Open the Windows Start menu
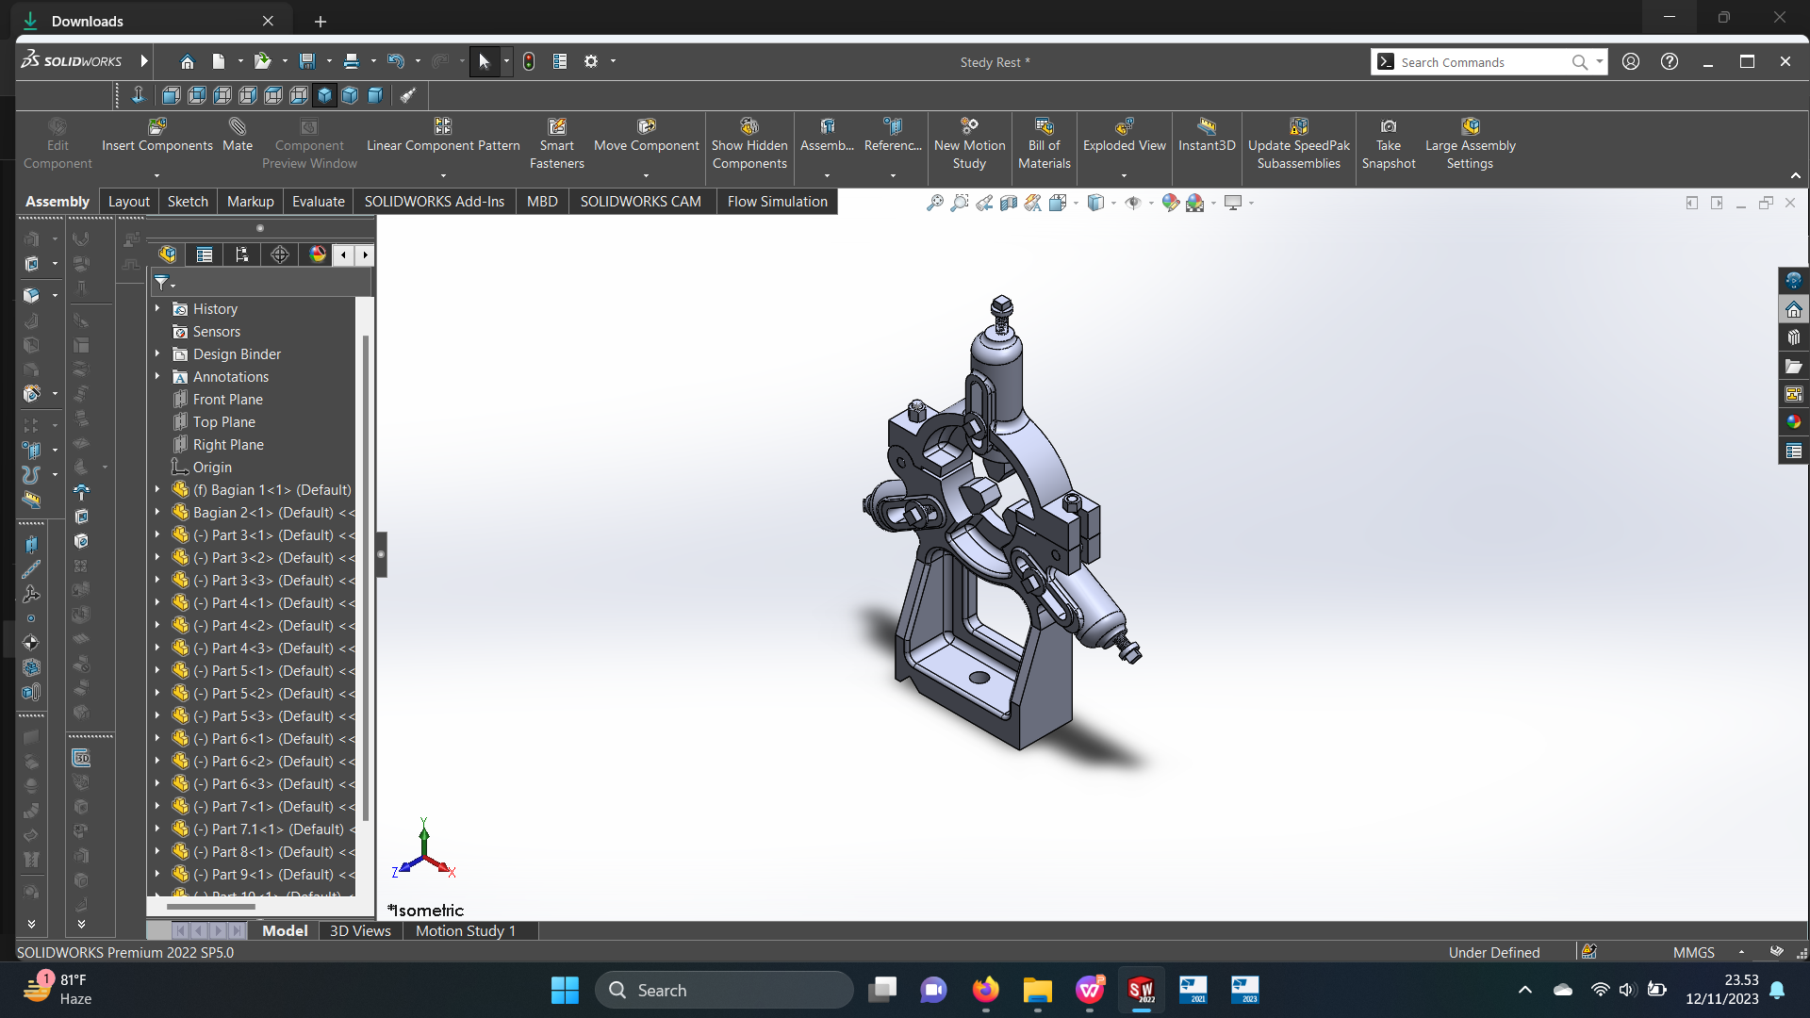 pyautogui.click(x=565, y=990)
